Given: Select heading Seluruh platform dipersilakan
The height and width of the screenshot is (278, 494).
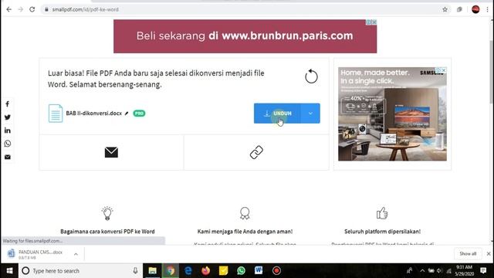Looking at the screenshot, I should (382, 232).
